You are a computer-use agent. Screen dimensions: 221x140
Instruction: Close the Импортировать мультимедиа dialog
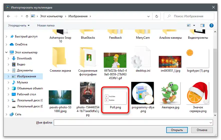[x=213, y=7]
